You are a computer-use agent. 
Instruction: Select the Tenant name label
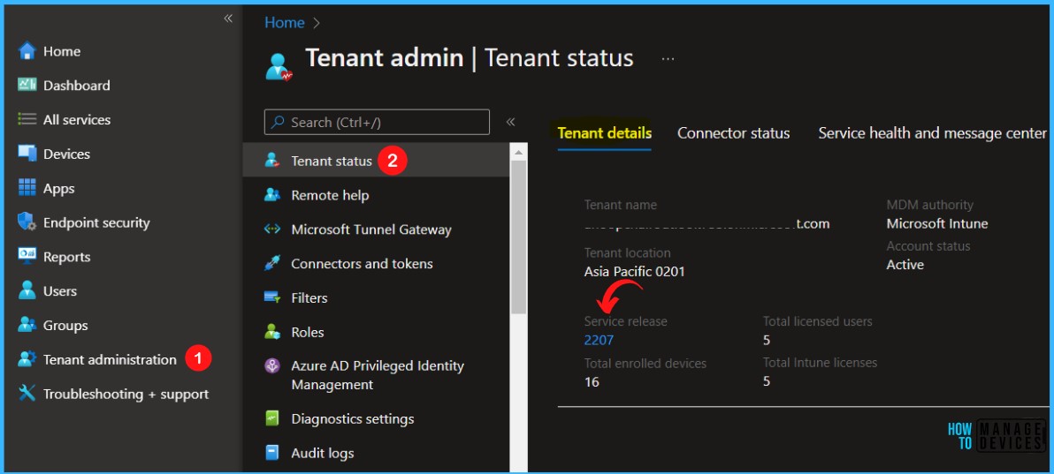pyautogui.click(x=621, y=205)
